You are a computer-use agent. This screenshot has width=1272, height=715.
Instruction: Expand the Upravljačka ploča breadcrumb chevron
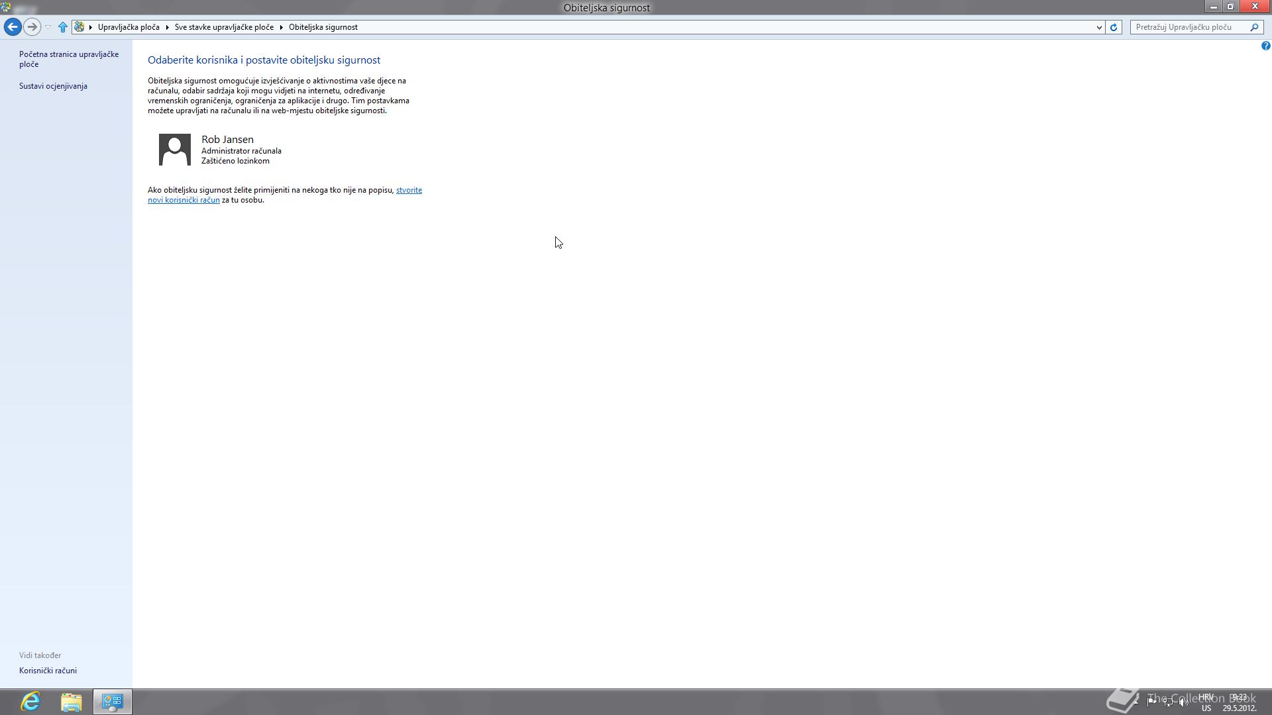(x=167, y=27)
